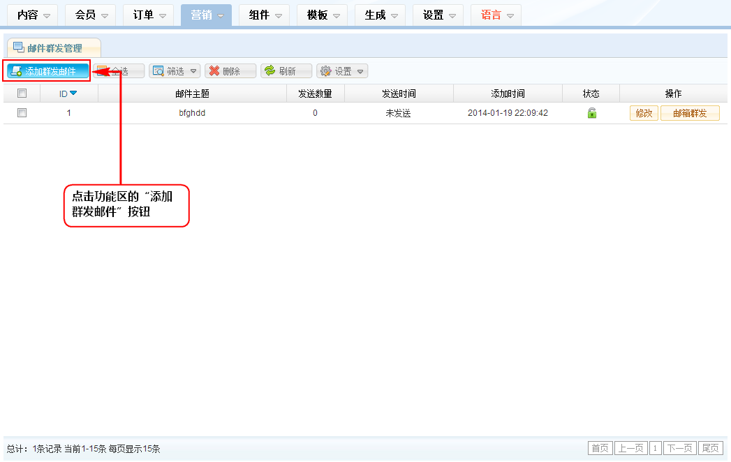This screenshot has width=731, height=462.
Task: Click the 刷新 refresh icon
Action: click(x=269, y=71)
